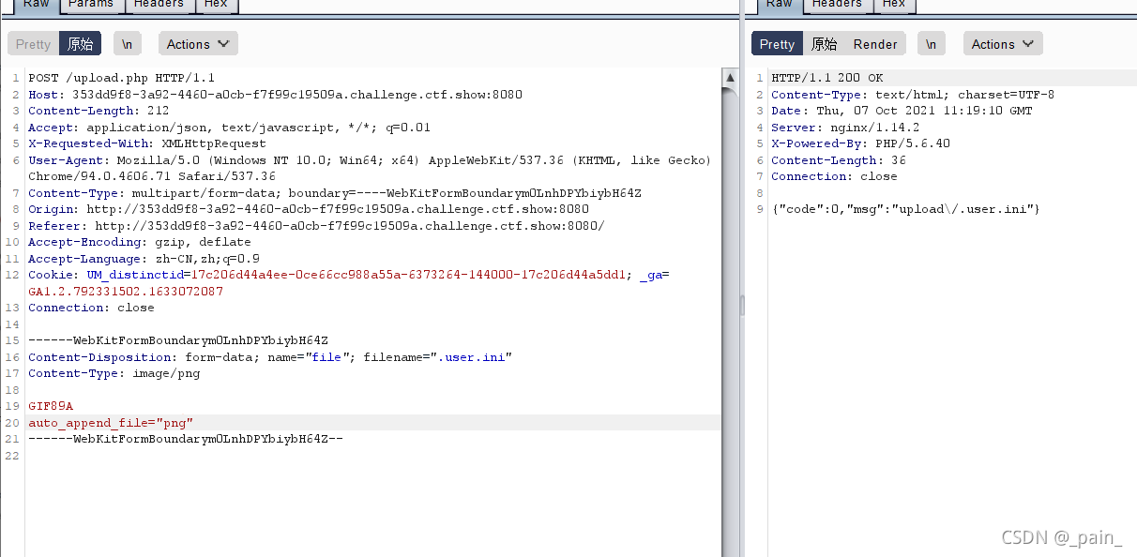
Task: Open the request Params tab
Action: pos(90,5)
